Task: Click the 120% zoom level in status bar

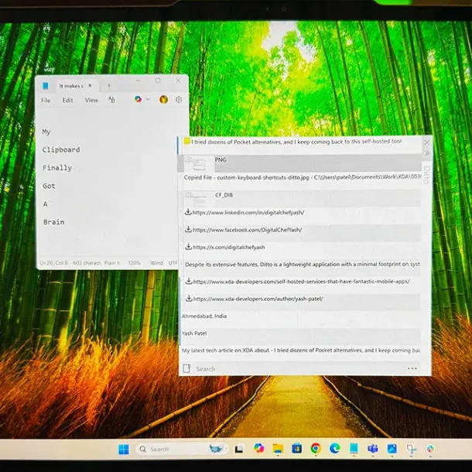Action: pos(135,263)
